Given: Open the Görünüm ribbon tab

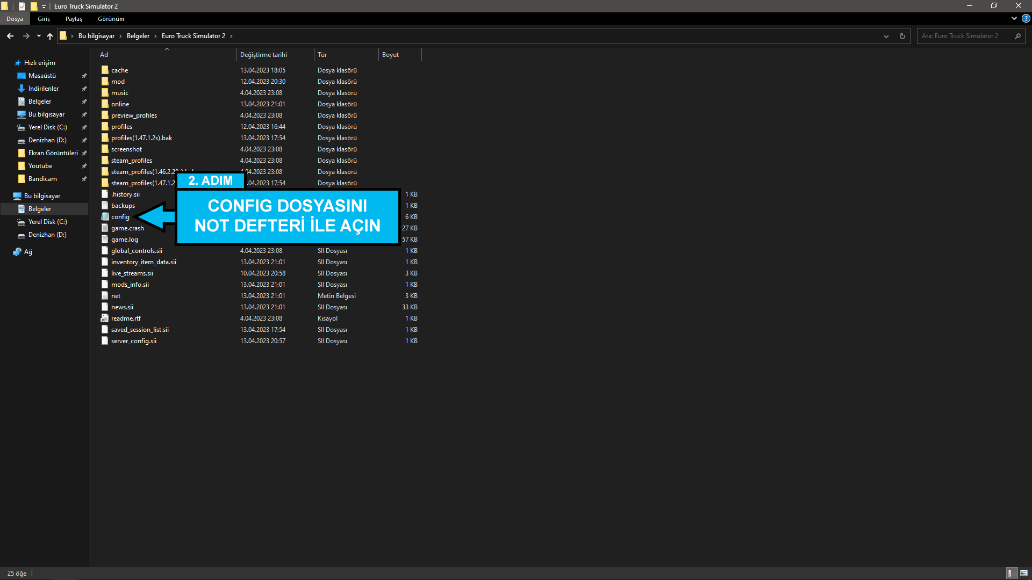Looking at the screenshot, I should 111,19.
